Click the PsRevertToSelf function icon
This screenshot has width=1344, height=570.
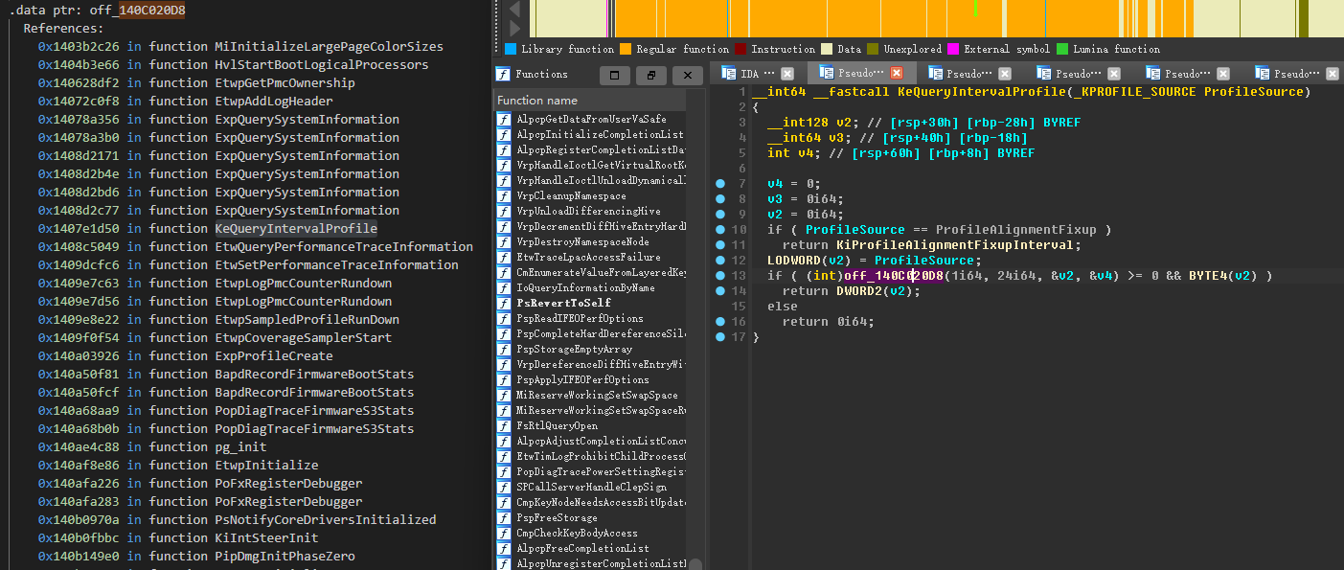(x=503, y=303)
